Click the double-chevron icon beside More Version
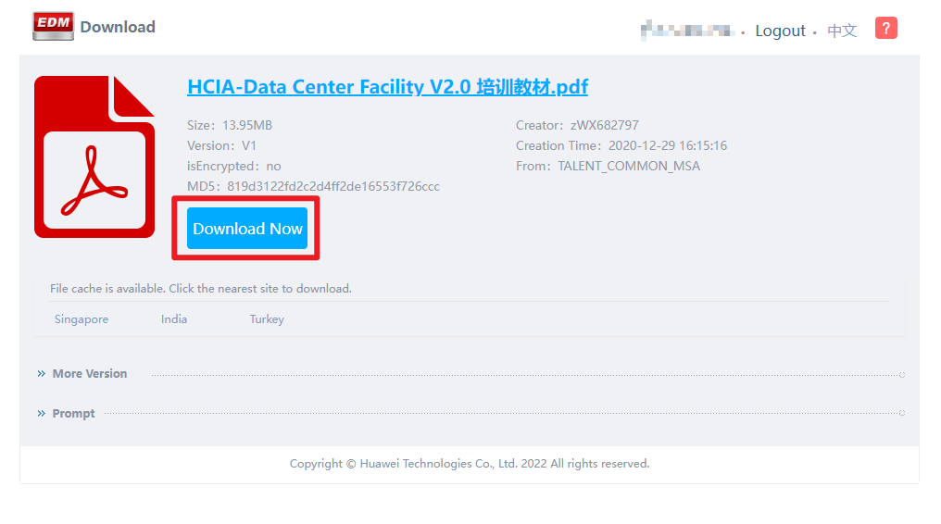This screenshot has height=524, width=941. click(x=42, y=373)
